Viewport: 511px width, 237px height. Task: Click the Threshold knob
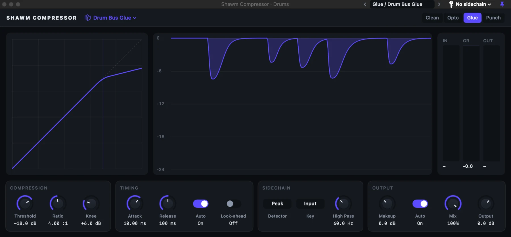(25, 204)
